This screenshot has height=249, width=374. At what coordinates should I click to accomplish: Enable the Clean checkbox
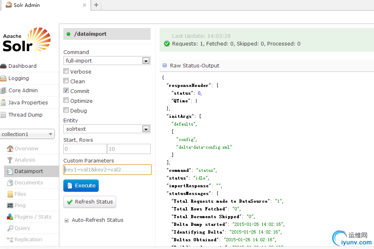(x=66, y=81)
